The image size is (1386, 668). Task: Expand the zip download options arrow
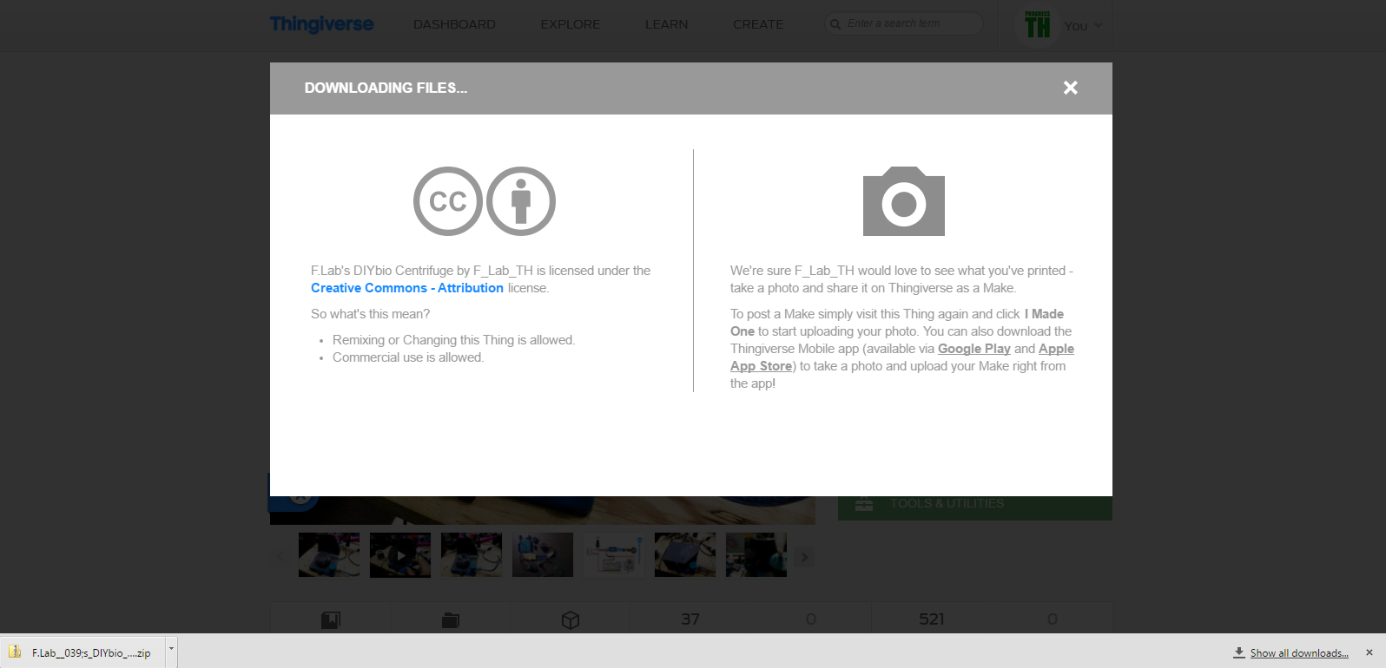pyautogui.click(x=171, y=650)
